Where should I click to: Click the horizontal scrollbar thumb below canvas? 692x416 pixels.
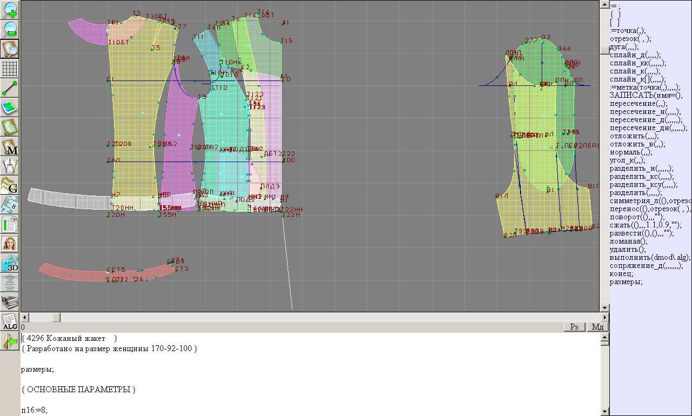pos(56,317)
